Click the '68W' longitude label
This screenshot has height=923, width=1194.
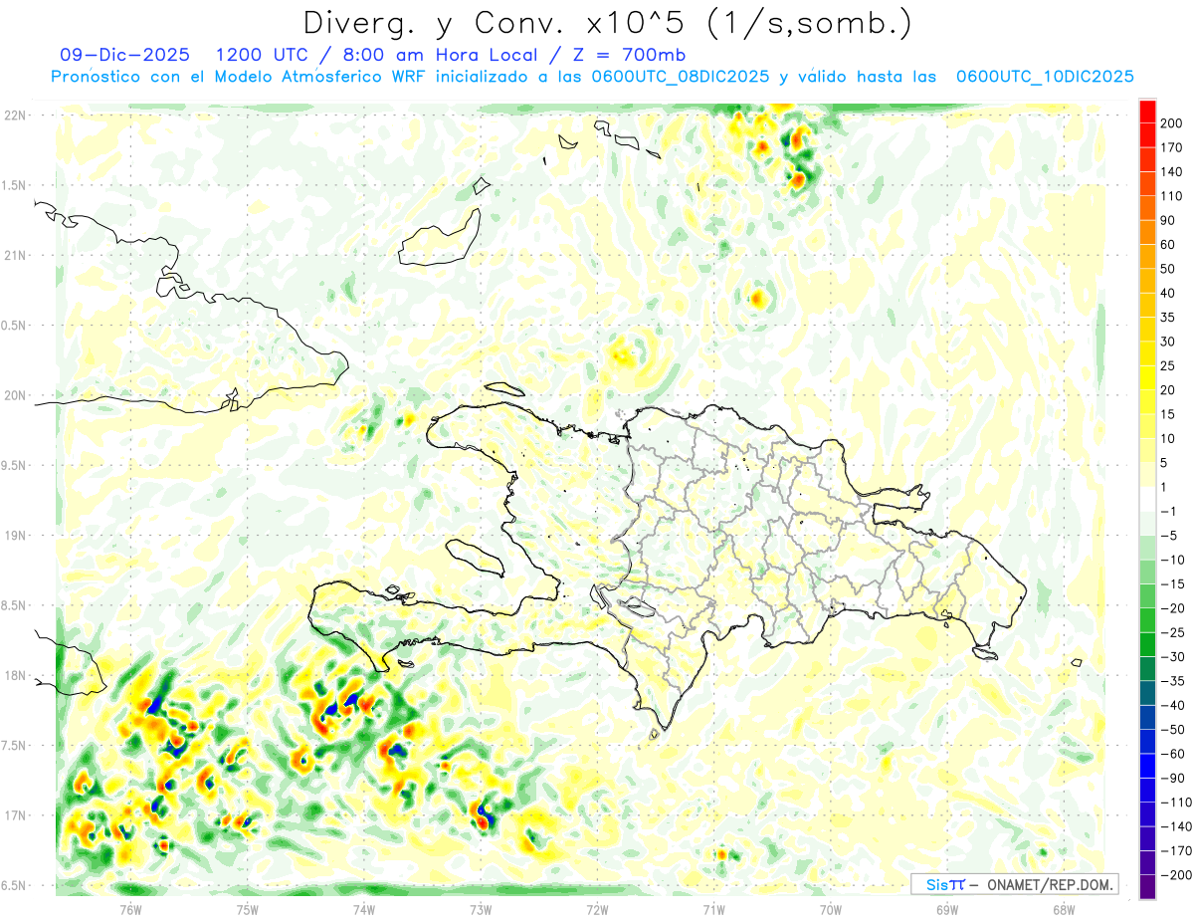1064,908
